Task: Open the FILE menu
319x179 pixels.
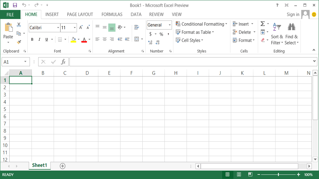Action: click(10, 14)
